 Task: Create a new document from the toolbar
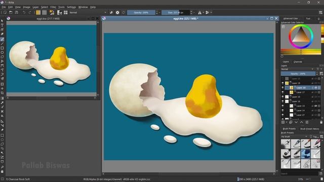(5, 13)
